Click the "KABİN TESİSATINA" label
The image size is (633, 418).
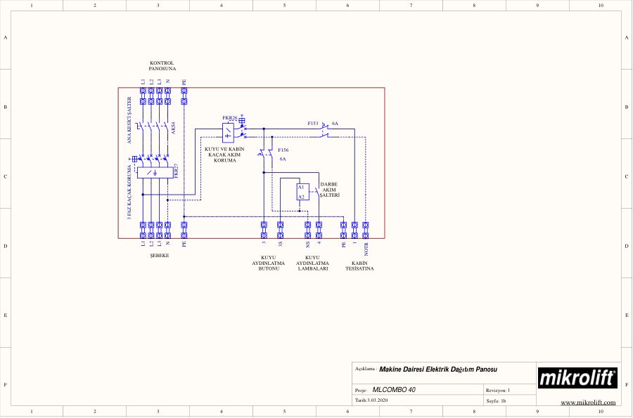pos(359,266)
